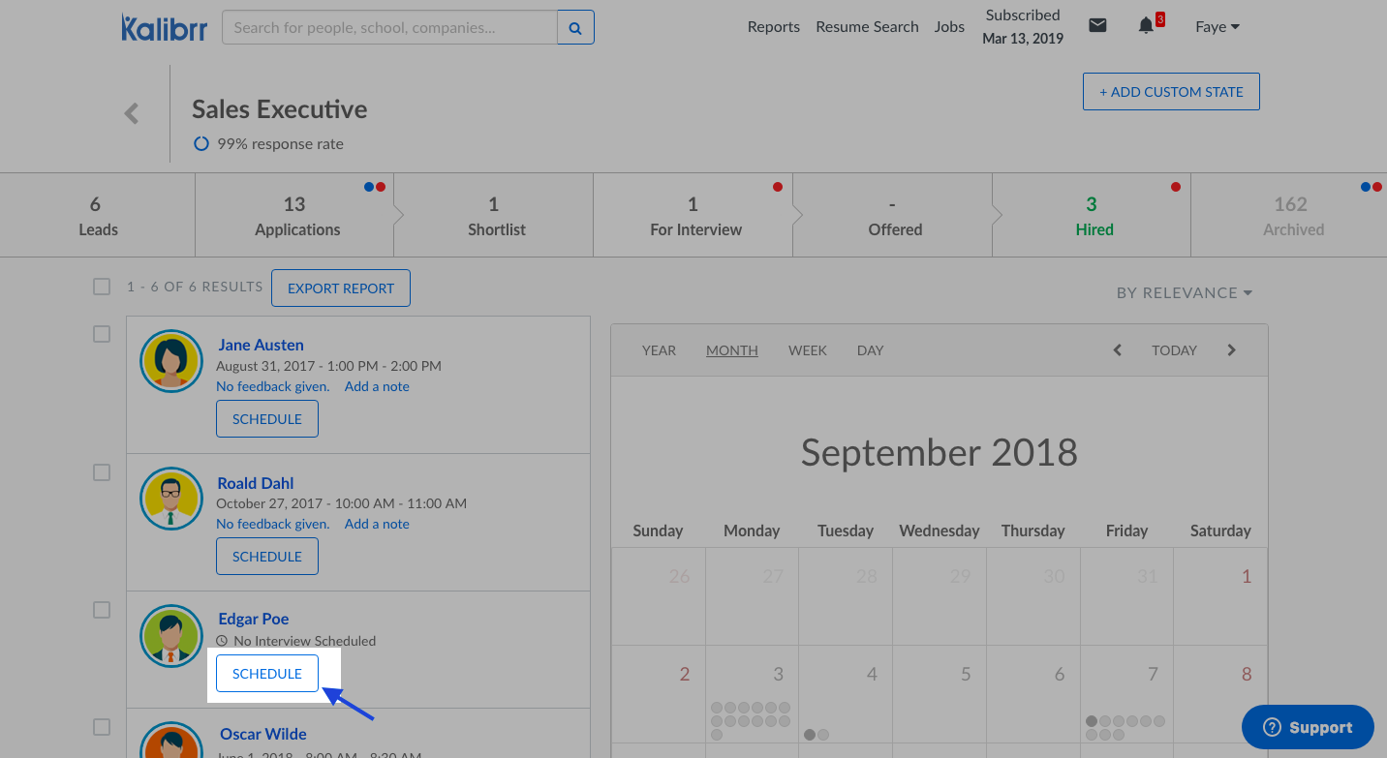Click the search magnifier button

tap(575, 28)
